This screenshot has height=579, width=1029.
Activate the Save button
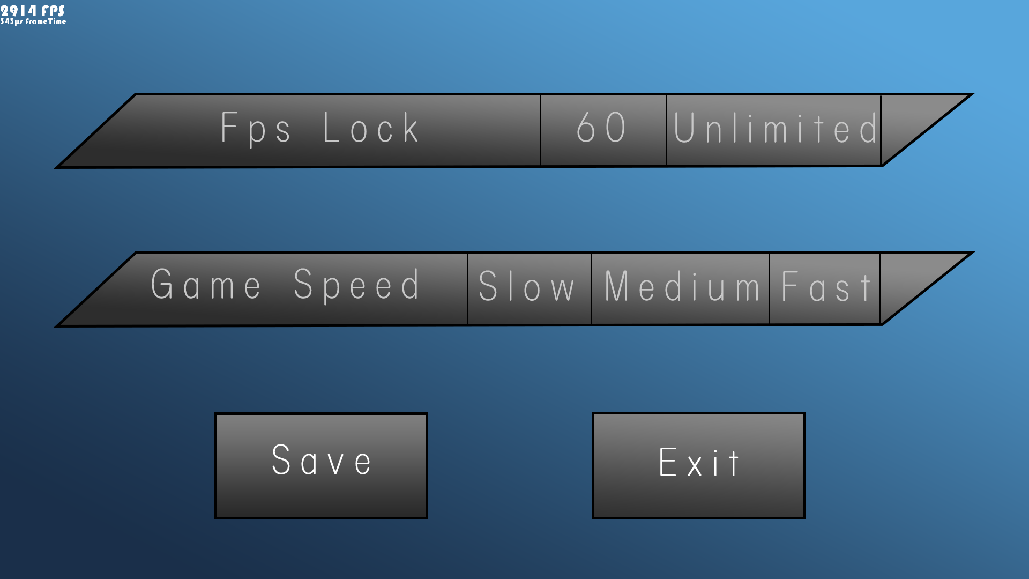(321, 466)
